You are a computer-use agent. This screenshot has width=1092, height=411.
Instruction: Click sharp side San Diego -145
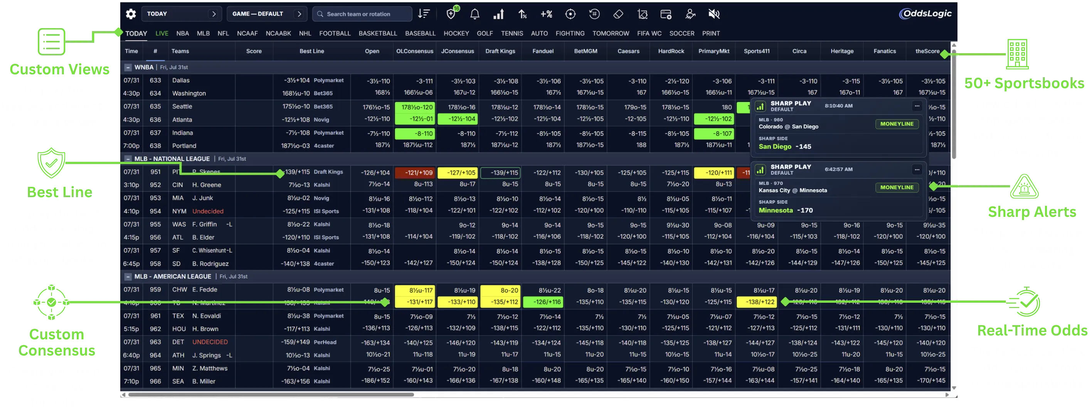point(785,147)
